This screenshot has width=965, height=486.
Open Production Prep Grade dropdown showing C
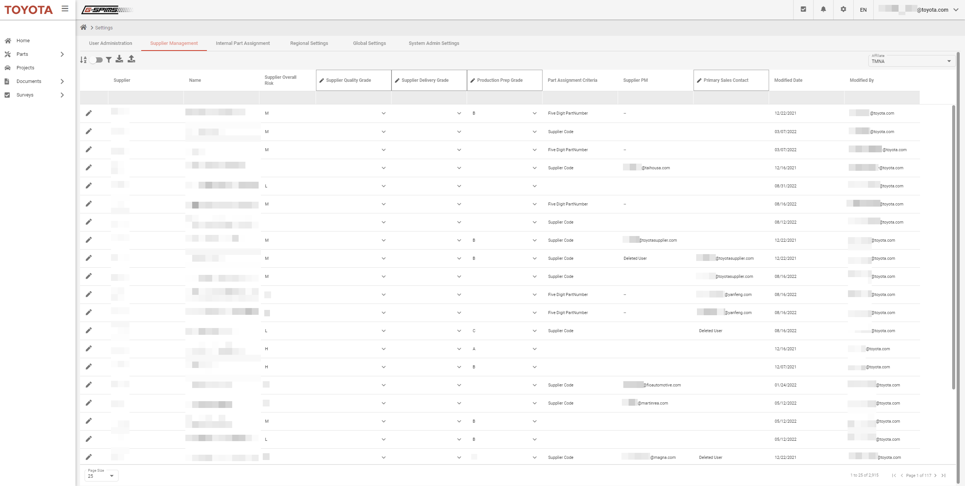pyautogui.click(x=535, y=331)
